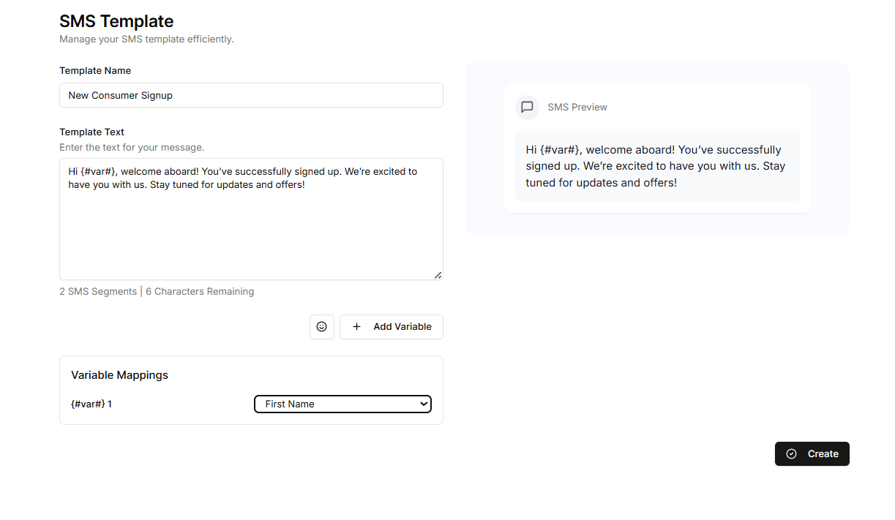Screen dimensions: 895x520
Task: Click the SMS Preview title text
Action: coord(577,108)
